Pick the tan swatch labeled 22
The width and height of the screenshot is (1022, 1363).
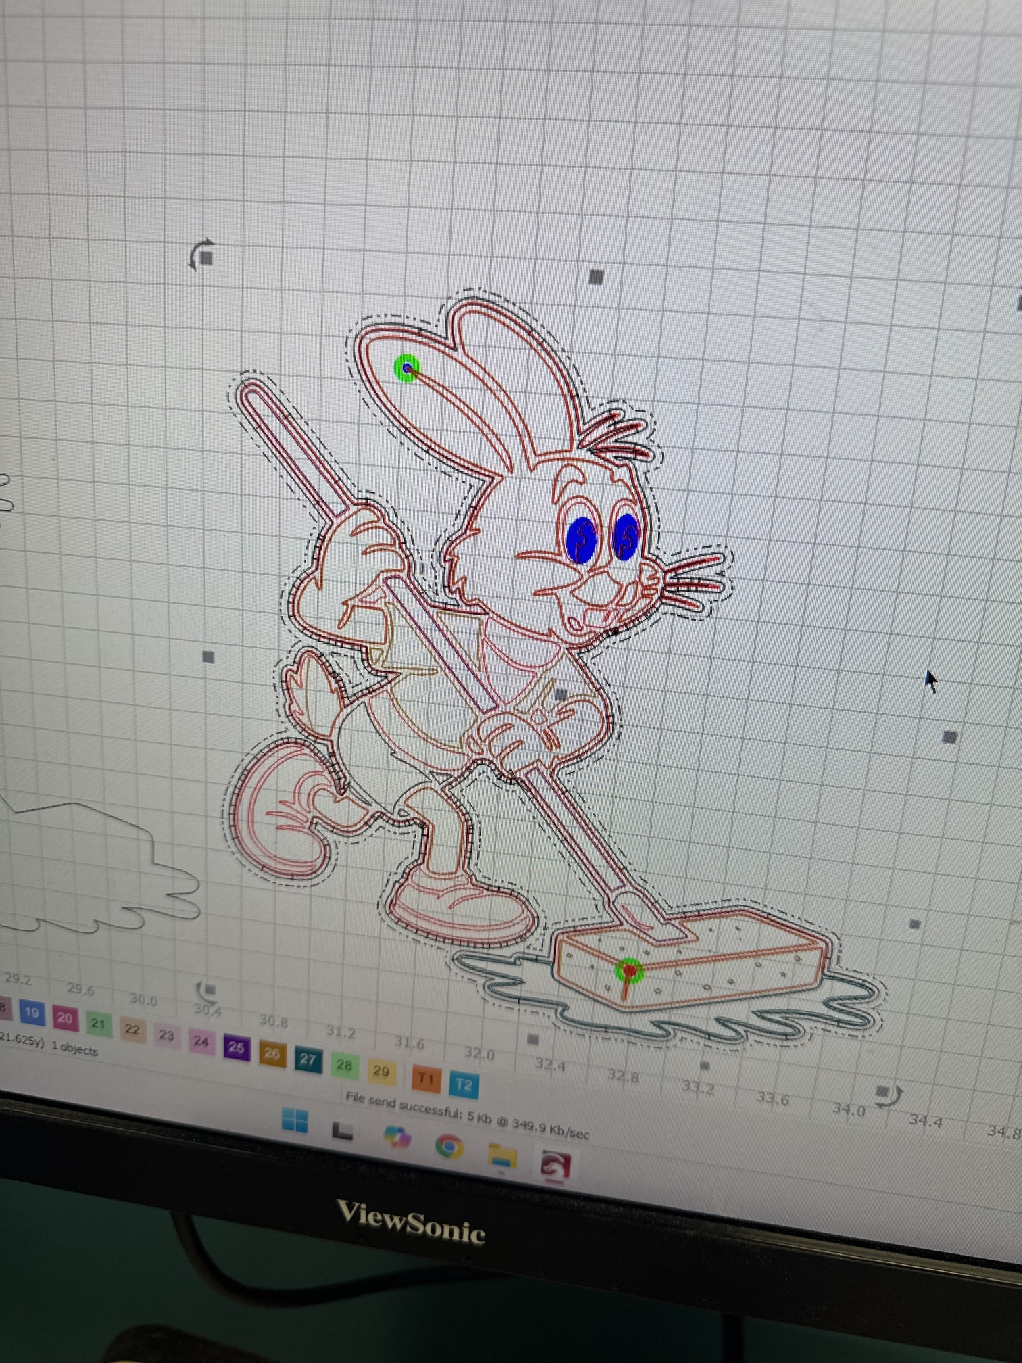132,1030
